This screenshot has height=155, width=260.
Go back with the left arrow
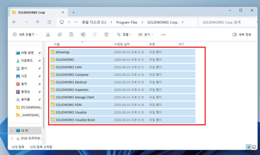pos(15,22)
